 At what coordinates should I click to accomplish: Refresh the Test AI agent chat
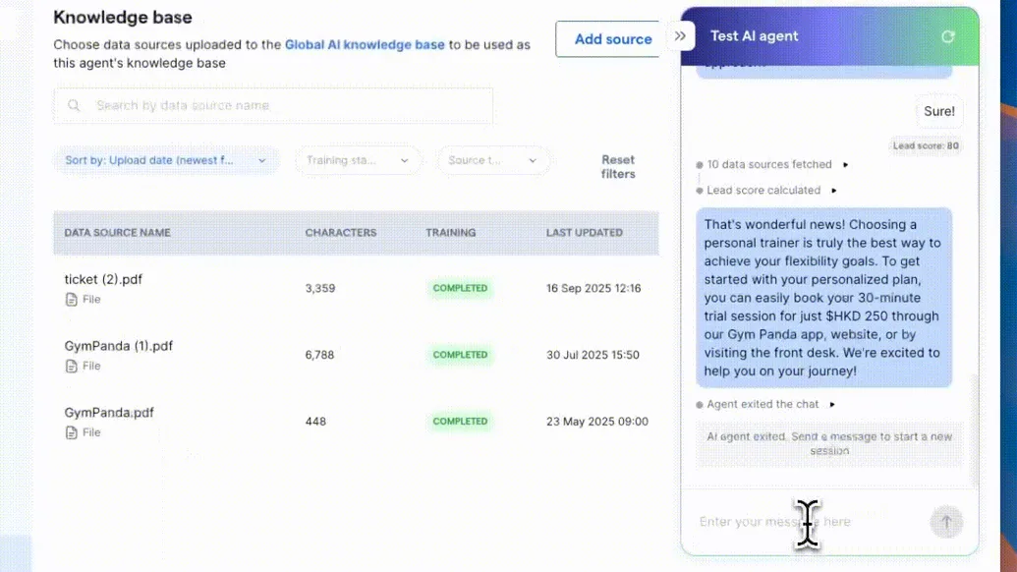pos(947,36)
